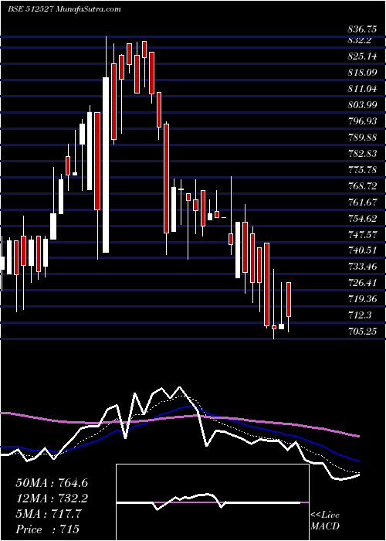The image size is (386, 541).
Task: Click the 775.78 price label
Action: point(364,170)
